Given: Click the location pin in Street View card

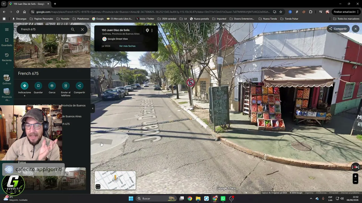Looking at the screenshot, I should click(147, 30).
